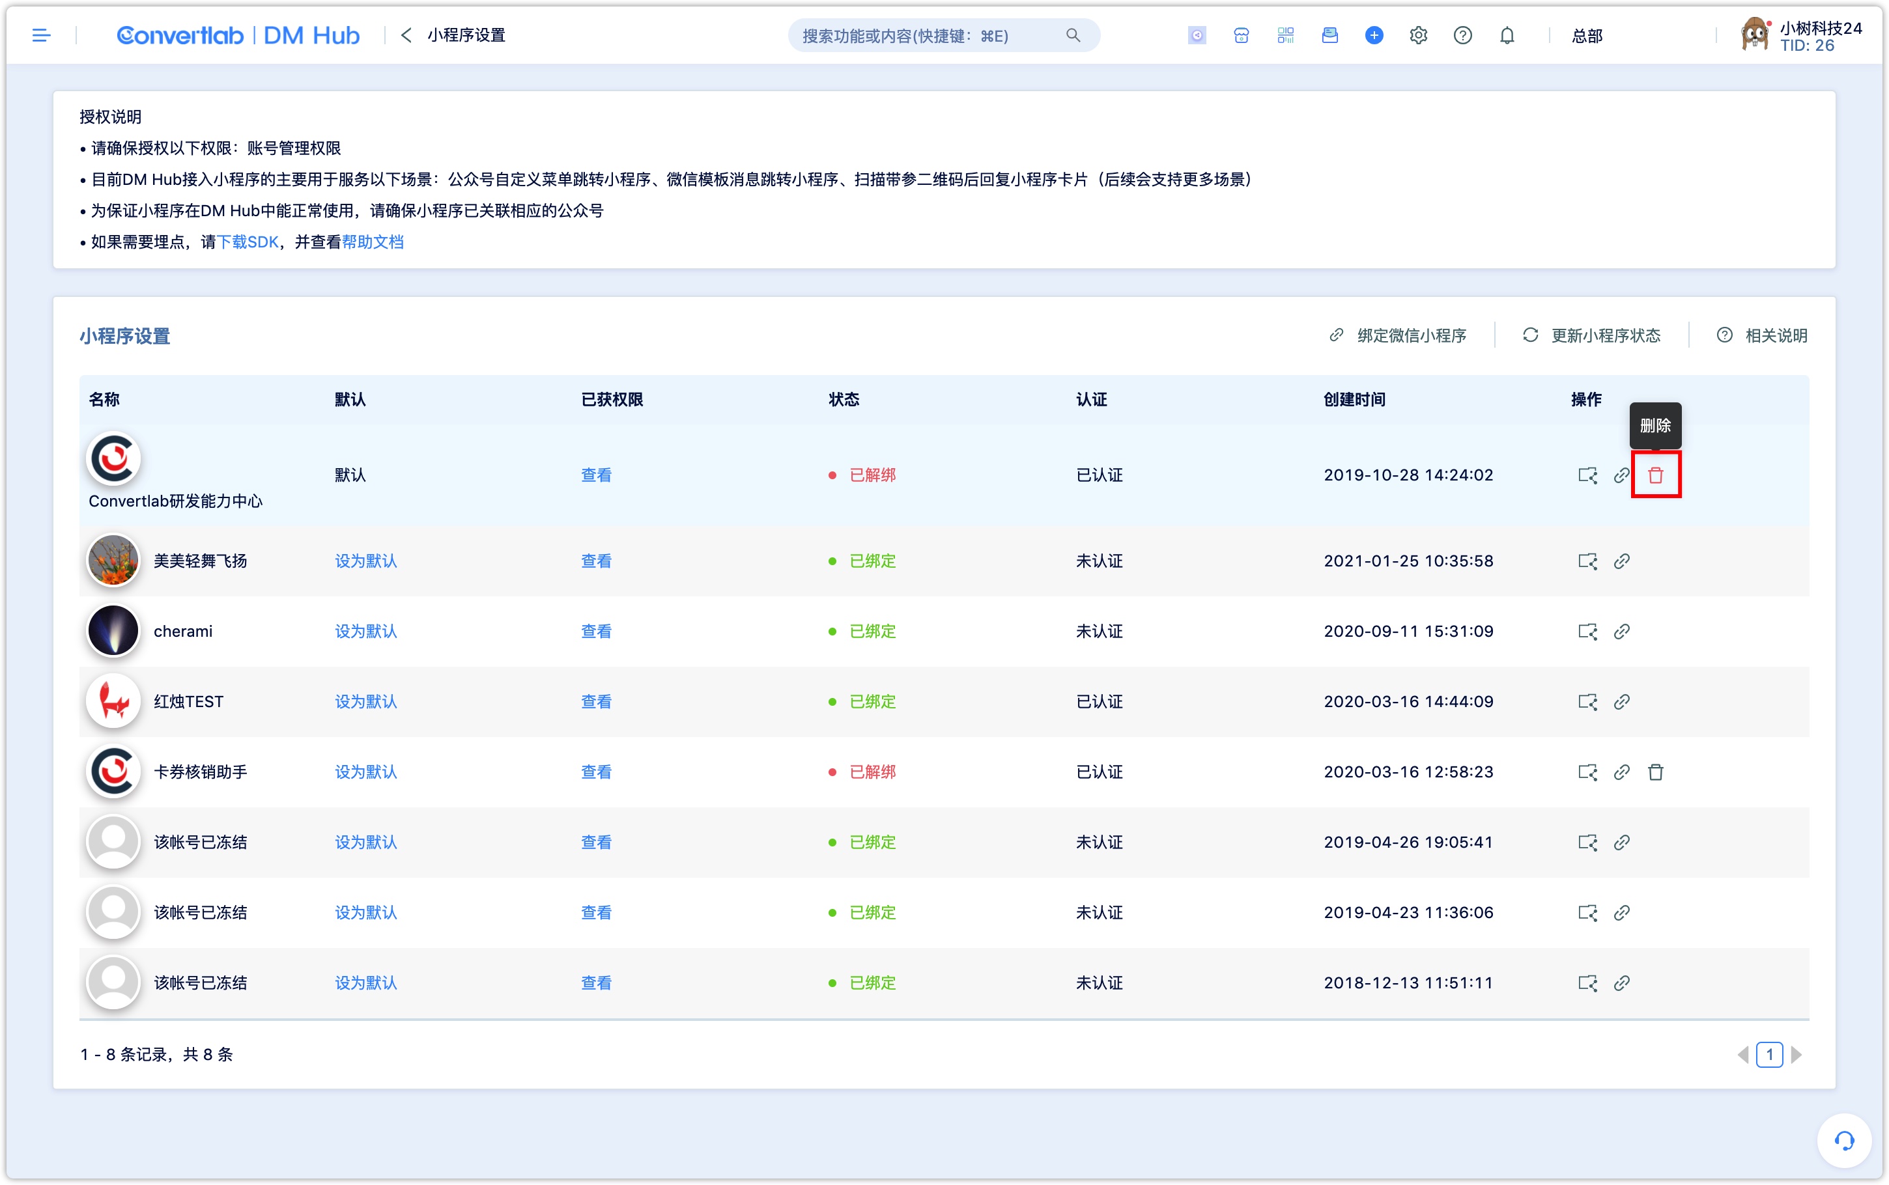
Task: Click 绑定微信小程序 button
Action: [x=1398, y=335]
